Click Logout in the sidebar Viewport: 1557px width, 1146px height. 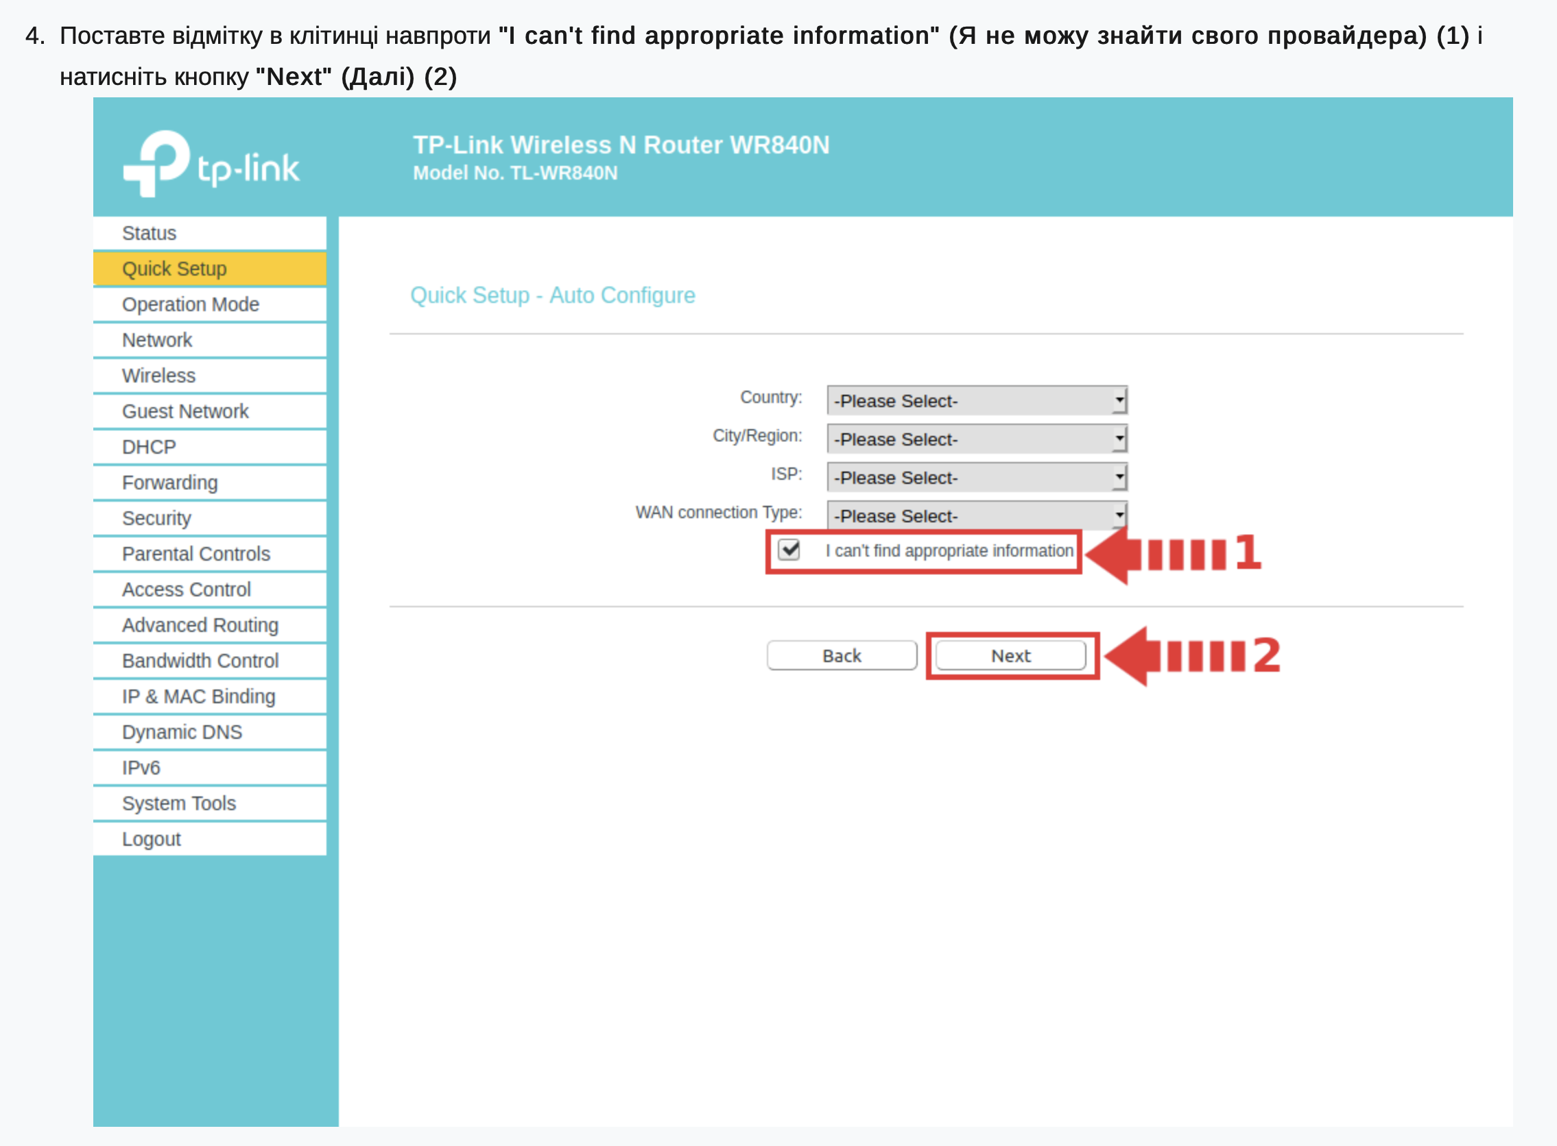point(151,840)
